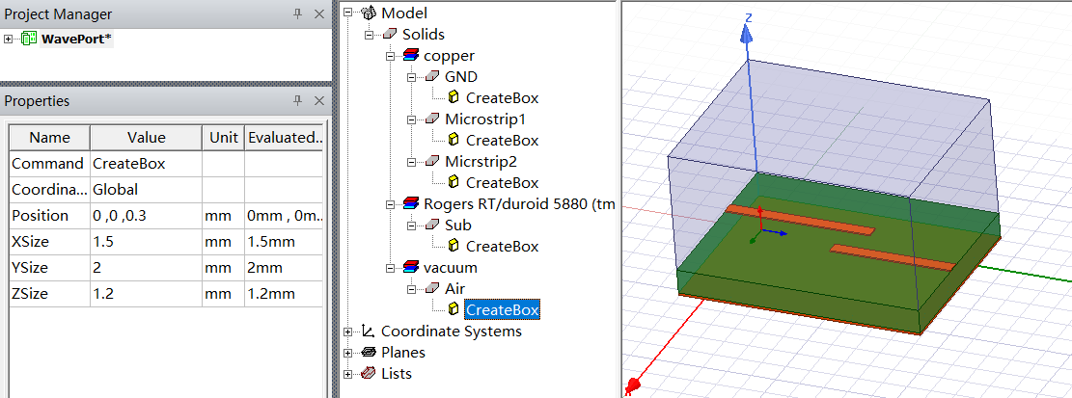Select the WavePort* project name
Screen dimensions: 1072x398
[x=76, y=39]
